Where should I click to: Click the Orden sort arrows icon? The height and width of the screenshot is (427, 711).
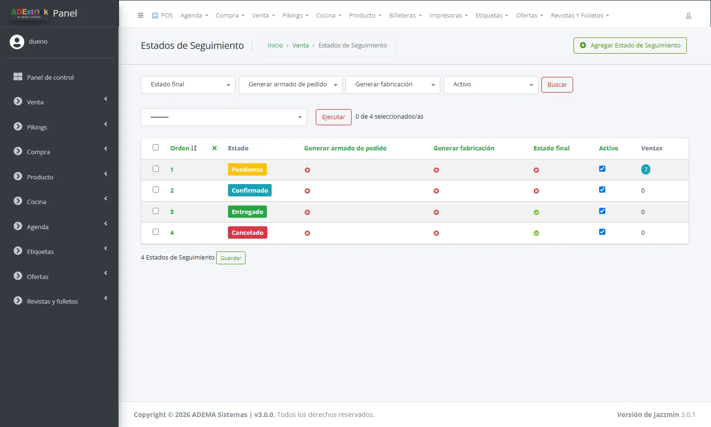click(194, 148)
